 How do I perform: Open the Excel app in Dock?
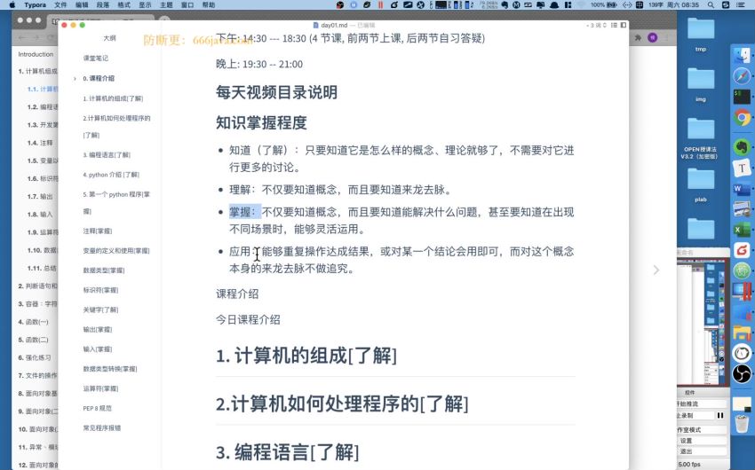[743, 230]
